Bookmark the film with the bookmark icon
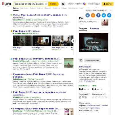115x115 pixels. click(81, 60)
